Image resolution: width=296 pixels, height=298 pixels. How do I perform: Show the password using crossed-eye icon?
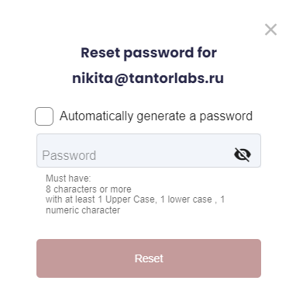pyautogui.click(x=243, y=154)
